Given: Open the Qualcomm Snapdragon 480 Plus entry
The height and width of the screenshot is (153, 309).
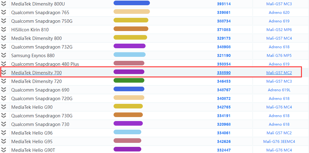Looking at the screenshot, I should click(x=45, y=64).
